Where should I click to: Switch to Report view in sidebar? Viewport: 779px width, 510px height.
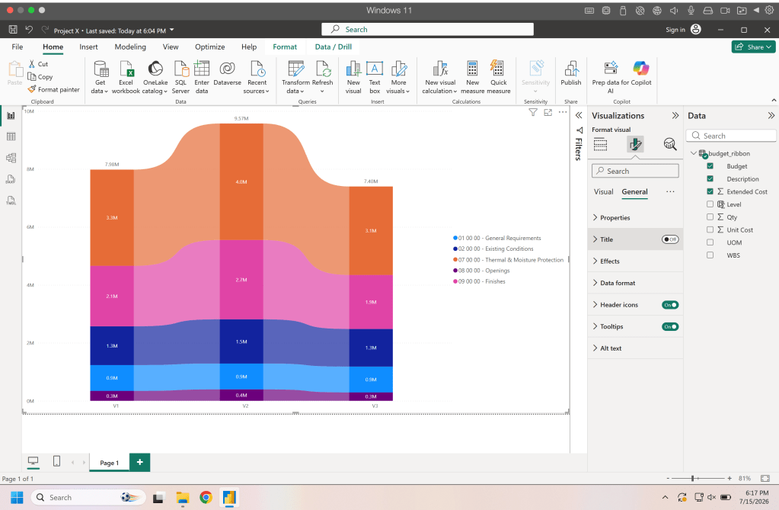(11, 115)
